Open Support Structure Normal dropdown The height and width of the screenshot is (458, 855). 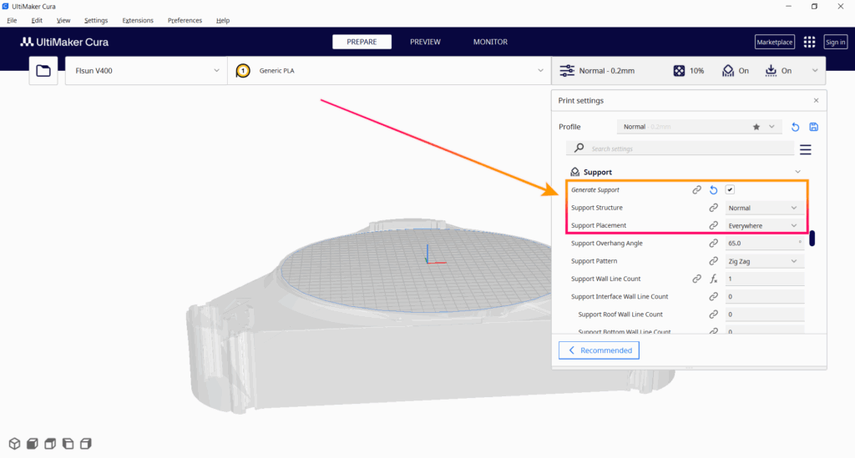click(x=765, y=208)
